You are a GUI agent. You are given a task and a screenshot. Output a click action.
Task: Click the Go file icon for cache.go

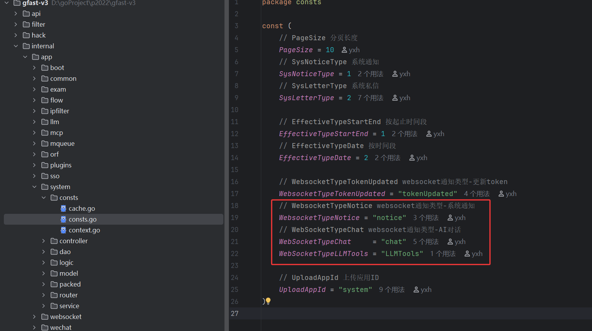(63, 208)
